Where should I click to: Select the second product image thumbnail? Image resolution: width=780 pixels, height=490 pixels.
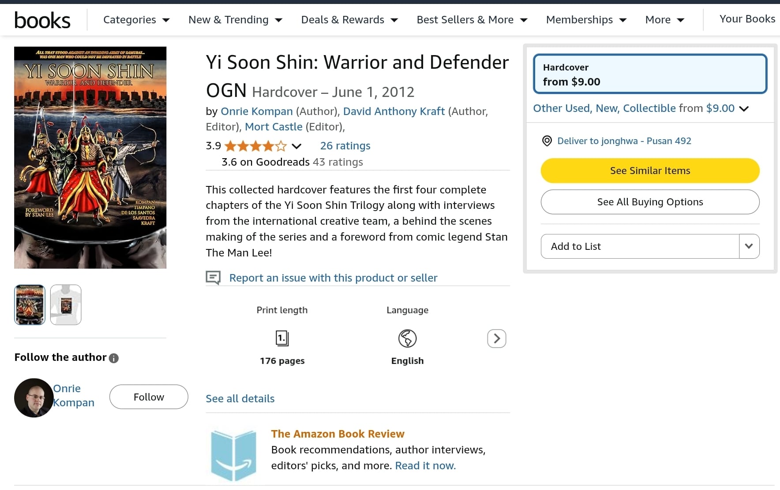point(66,305)
